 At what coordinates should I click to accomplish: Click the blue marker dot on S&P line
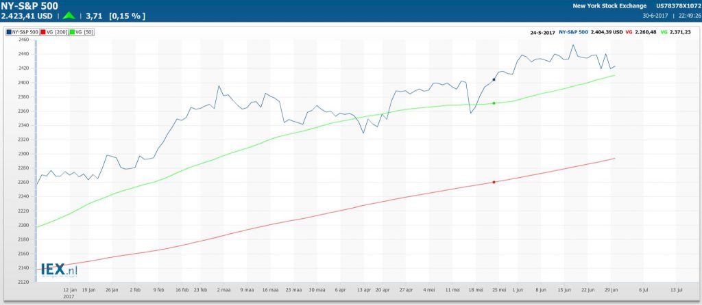tap(494, 79)
